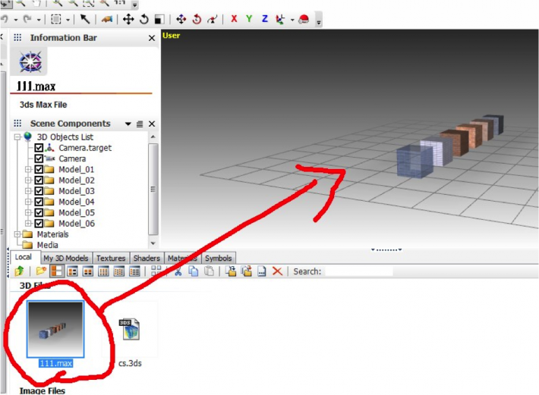Click the Scene Components list options icon

(140, 124)
